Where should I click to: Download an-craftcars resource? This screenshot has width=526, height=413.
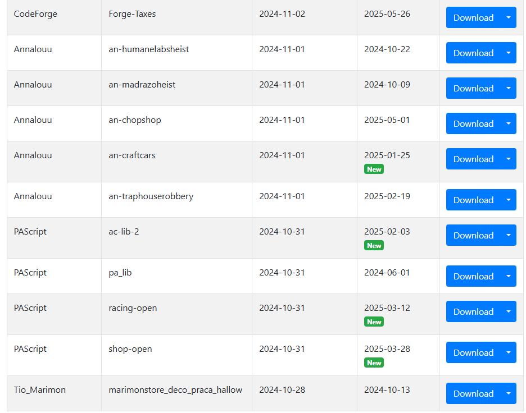(x=473, y=159)
